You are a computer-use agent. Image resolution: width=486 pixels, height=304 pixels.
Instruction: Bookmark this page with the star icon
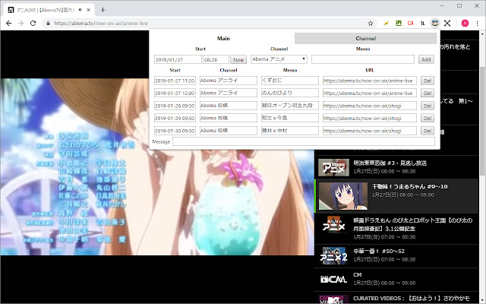tap(371, 24)
